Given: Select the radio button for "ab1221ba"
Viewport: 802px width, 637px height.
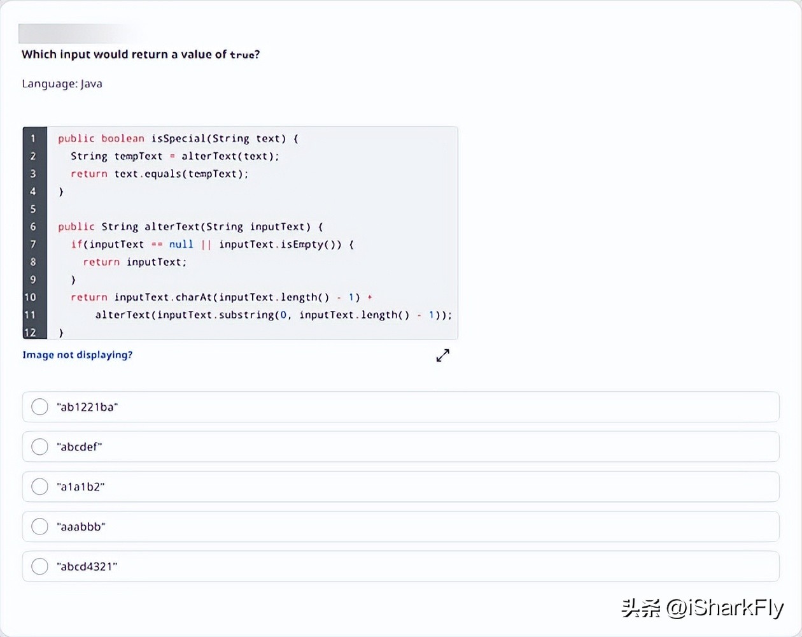Looking at the screenshot, I should tap(39, 407).
